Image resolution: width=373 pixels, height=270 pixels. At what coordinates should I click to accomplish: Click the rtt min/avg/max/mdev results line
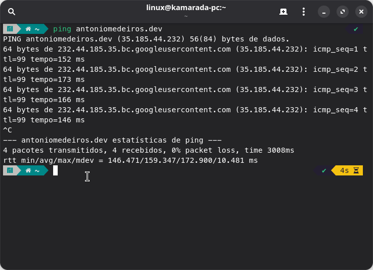click(130, 160)
